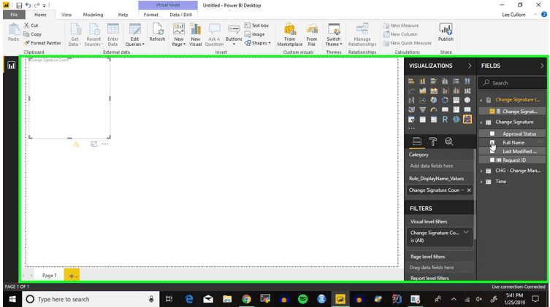Select the R script visual
Viewport: 550px width, 307px height.
click(445, 120)
